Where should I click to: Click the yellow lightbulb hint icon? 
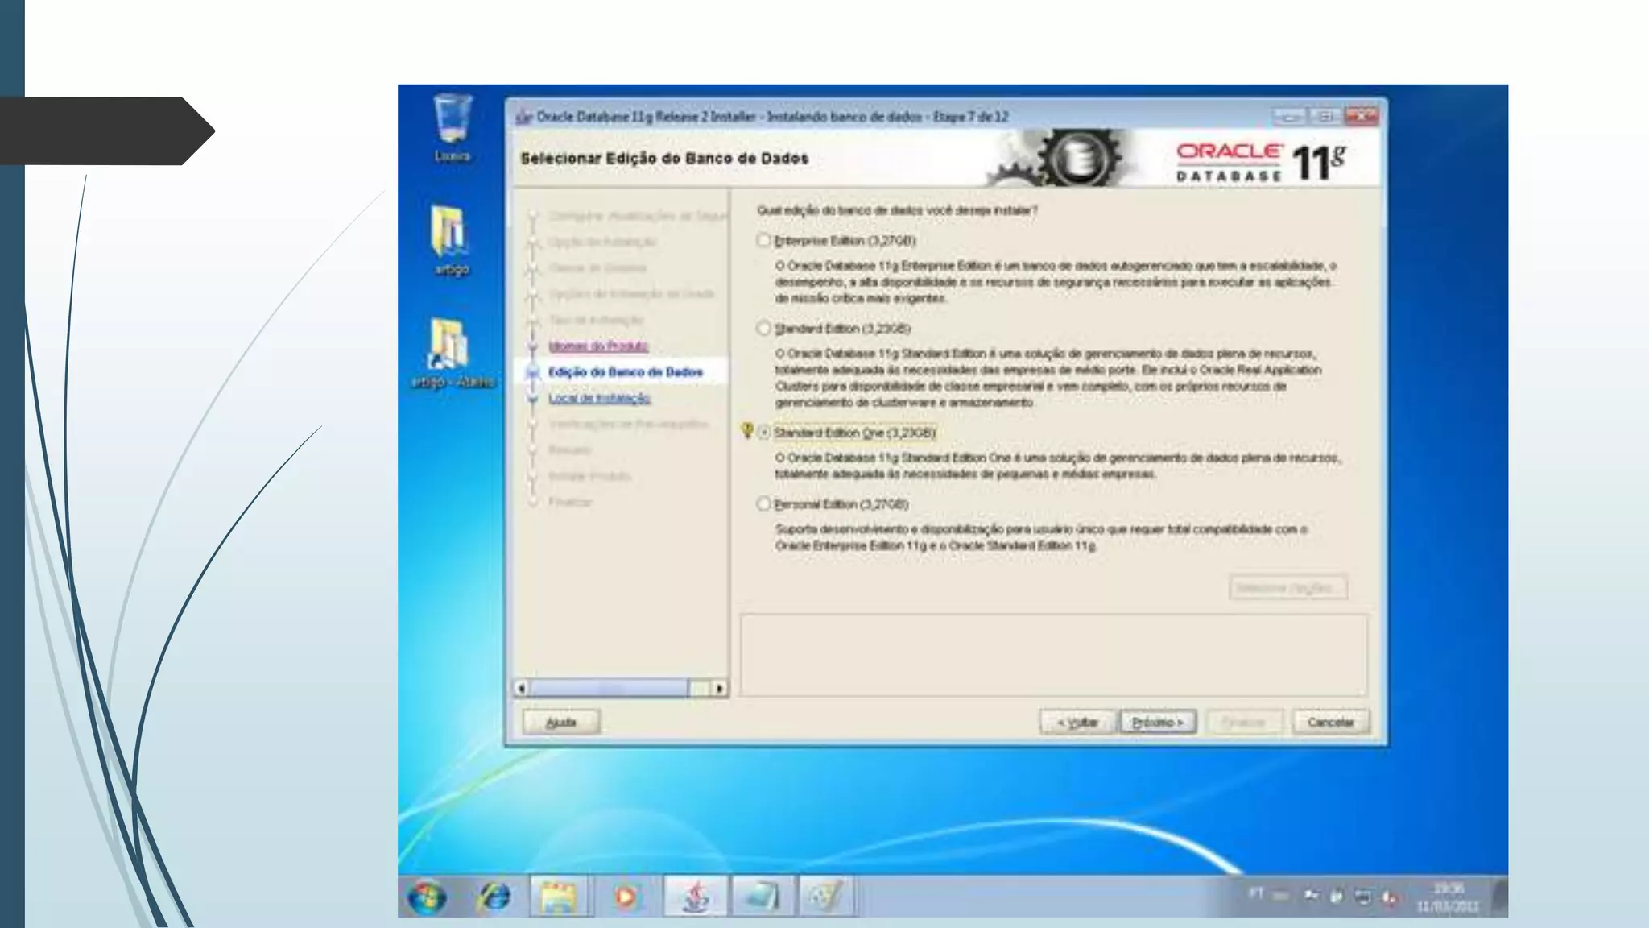[x=746, y=431]
